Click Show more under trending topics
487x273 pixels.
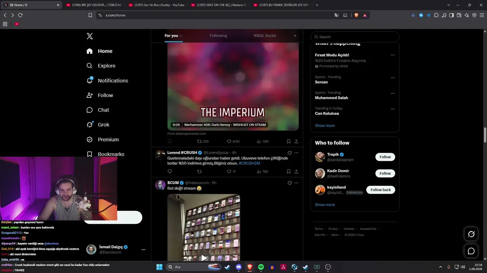pos(325,126)
